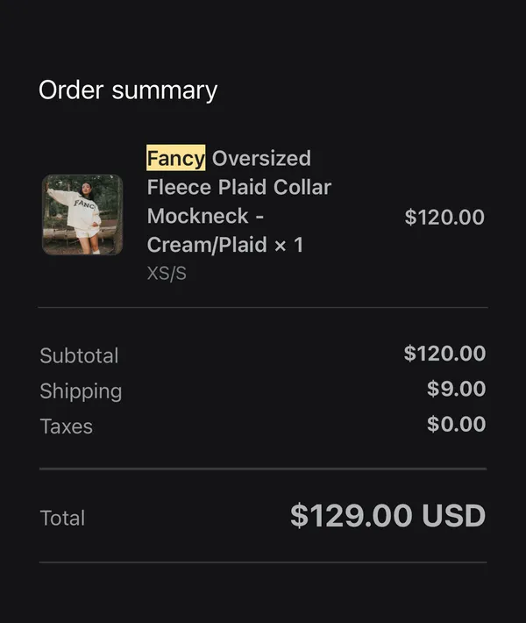526x623 pixels.
Task: Select the Shipping label
Action: [x=81, y=391]
